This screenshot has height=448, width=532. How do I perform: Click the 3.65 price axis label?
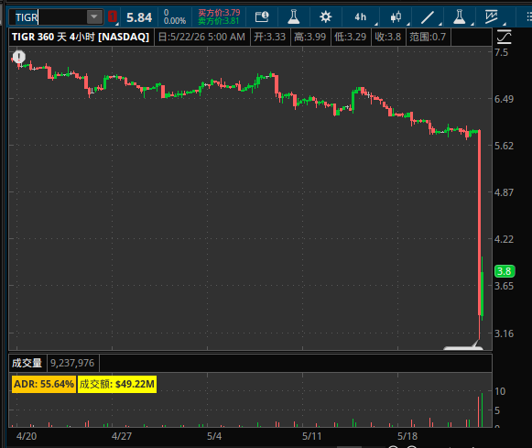pyautogui.click(x=504, y=286)
